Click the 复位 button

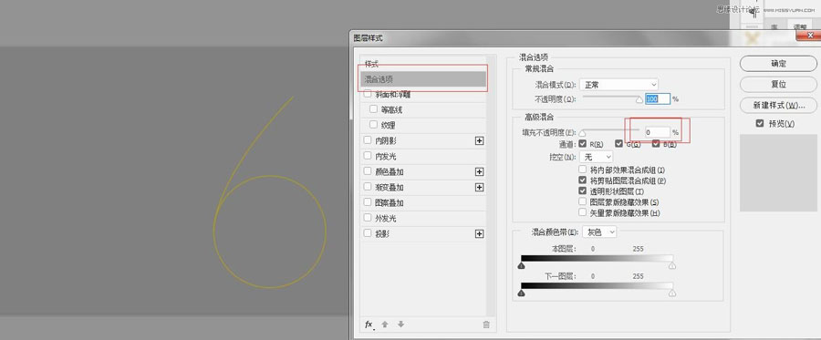778,84
